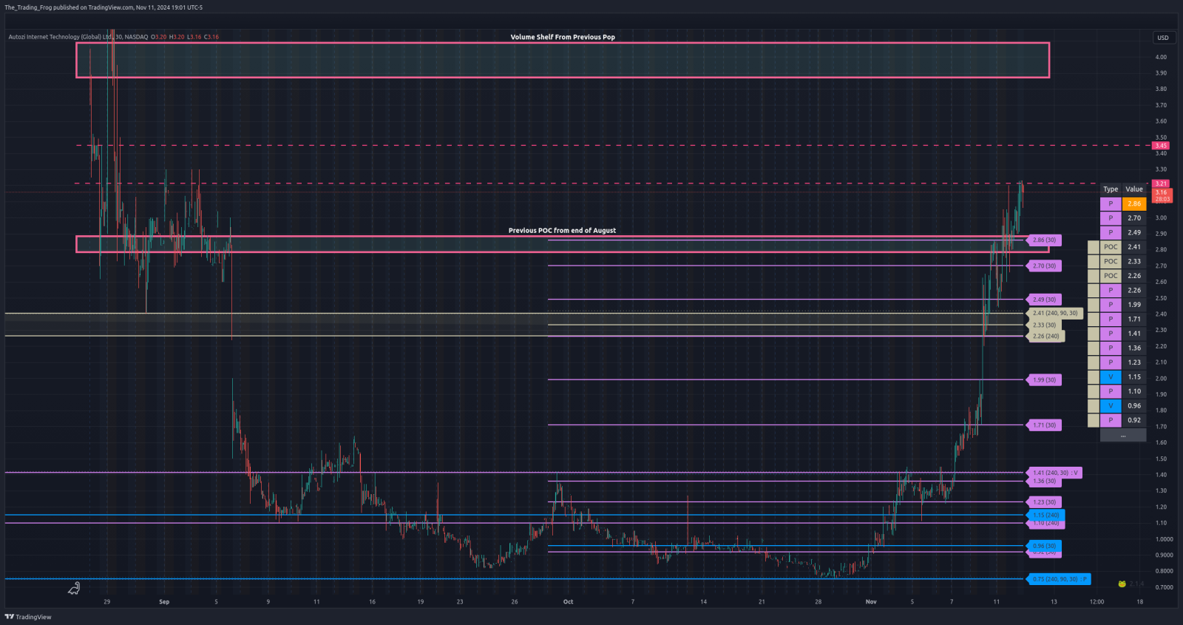Click the 'Oct' label on the time axis
1183x625 pixels.
(x=568, y=602)
